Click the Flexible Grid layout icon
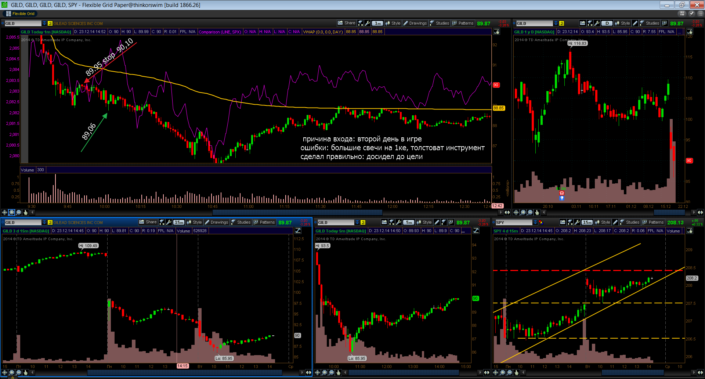Image resolution: width=705 pixels, height=379 pixels. click(x=8, y=14)
